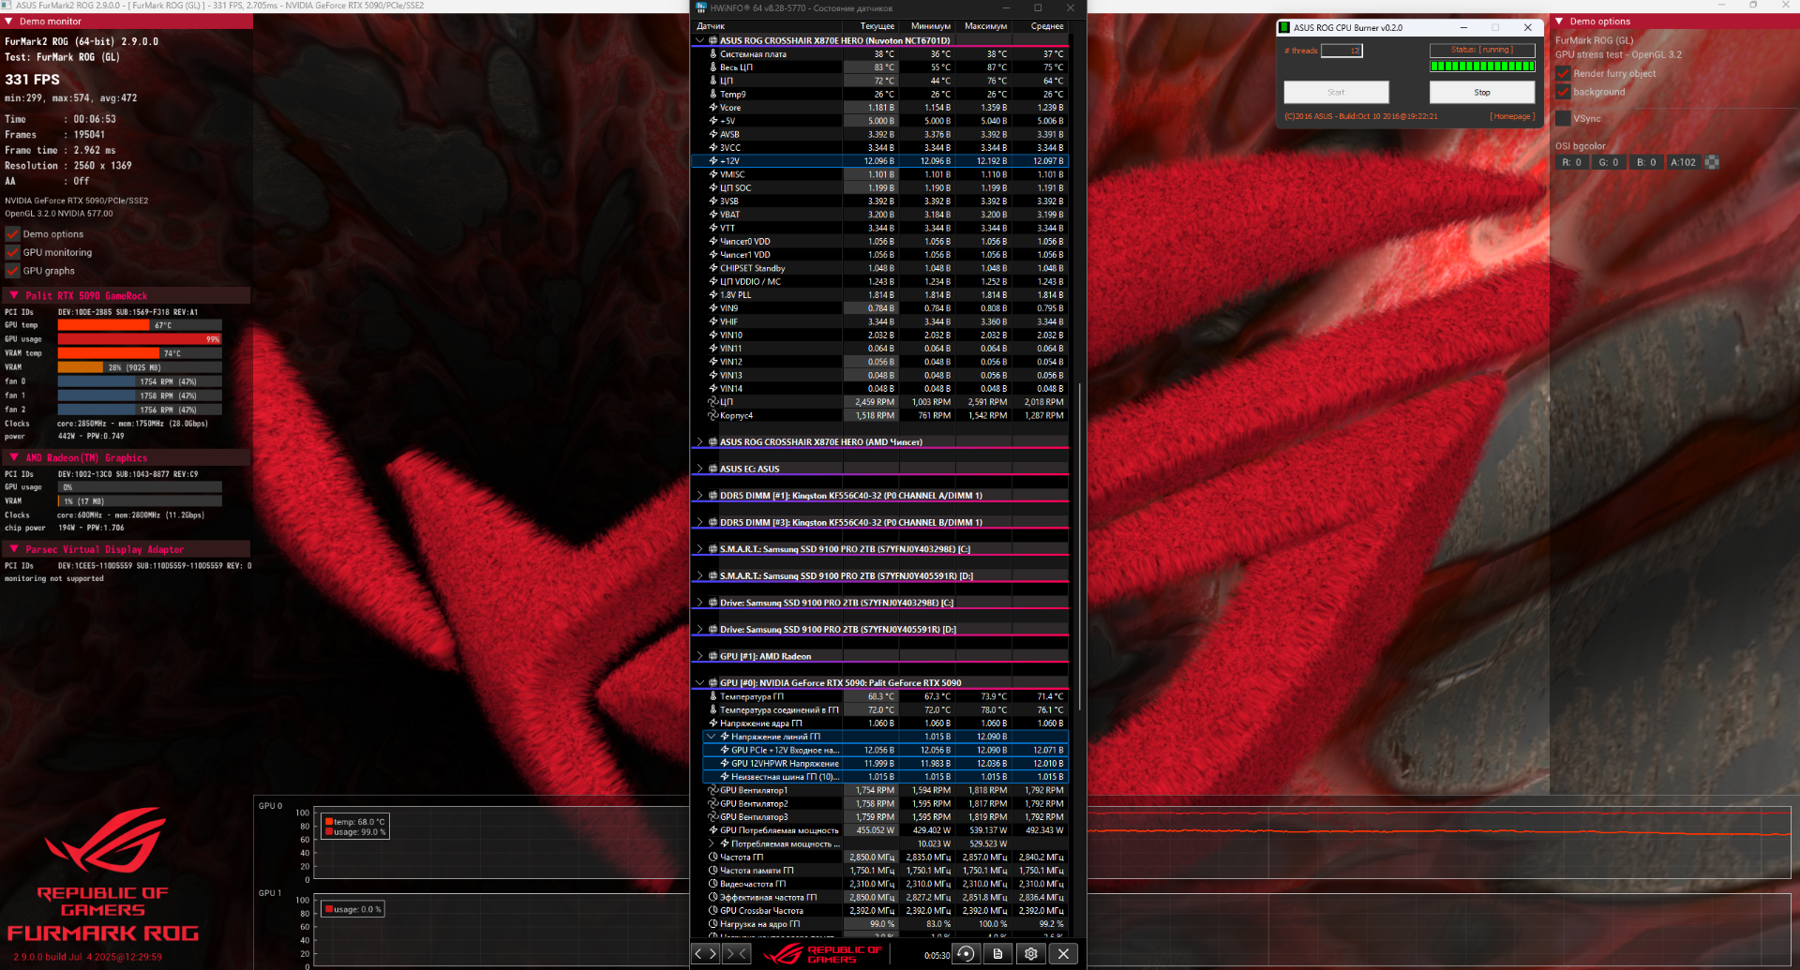The height and width of the screenshot is (970, 1800).
Task: Enable the VSync checkbox
Action: [1563, 118]
